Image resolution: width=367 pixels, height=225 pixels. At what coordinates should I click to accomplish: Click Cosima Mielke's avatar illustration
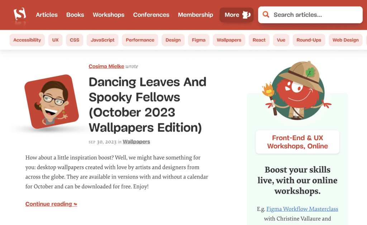point(52,102)
